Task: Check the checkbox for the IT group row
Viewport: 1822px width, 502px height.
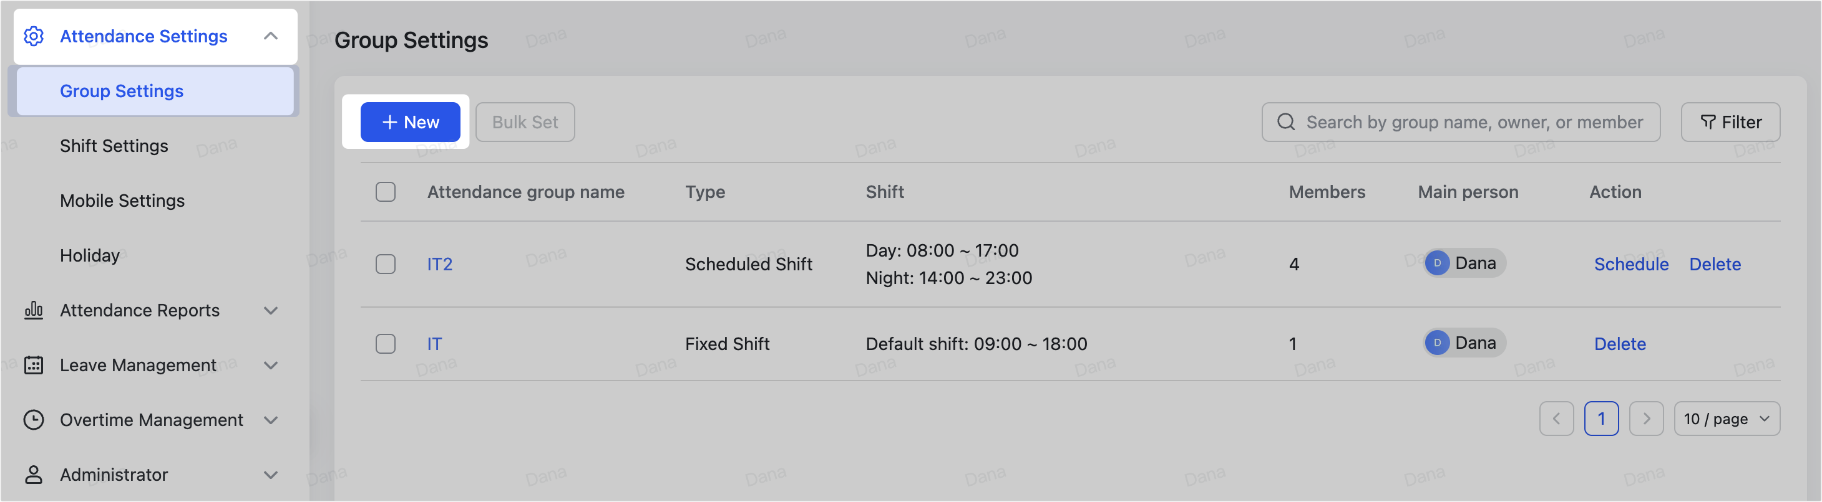Action: click(386, 344)
